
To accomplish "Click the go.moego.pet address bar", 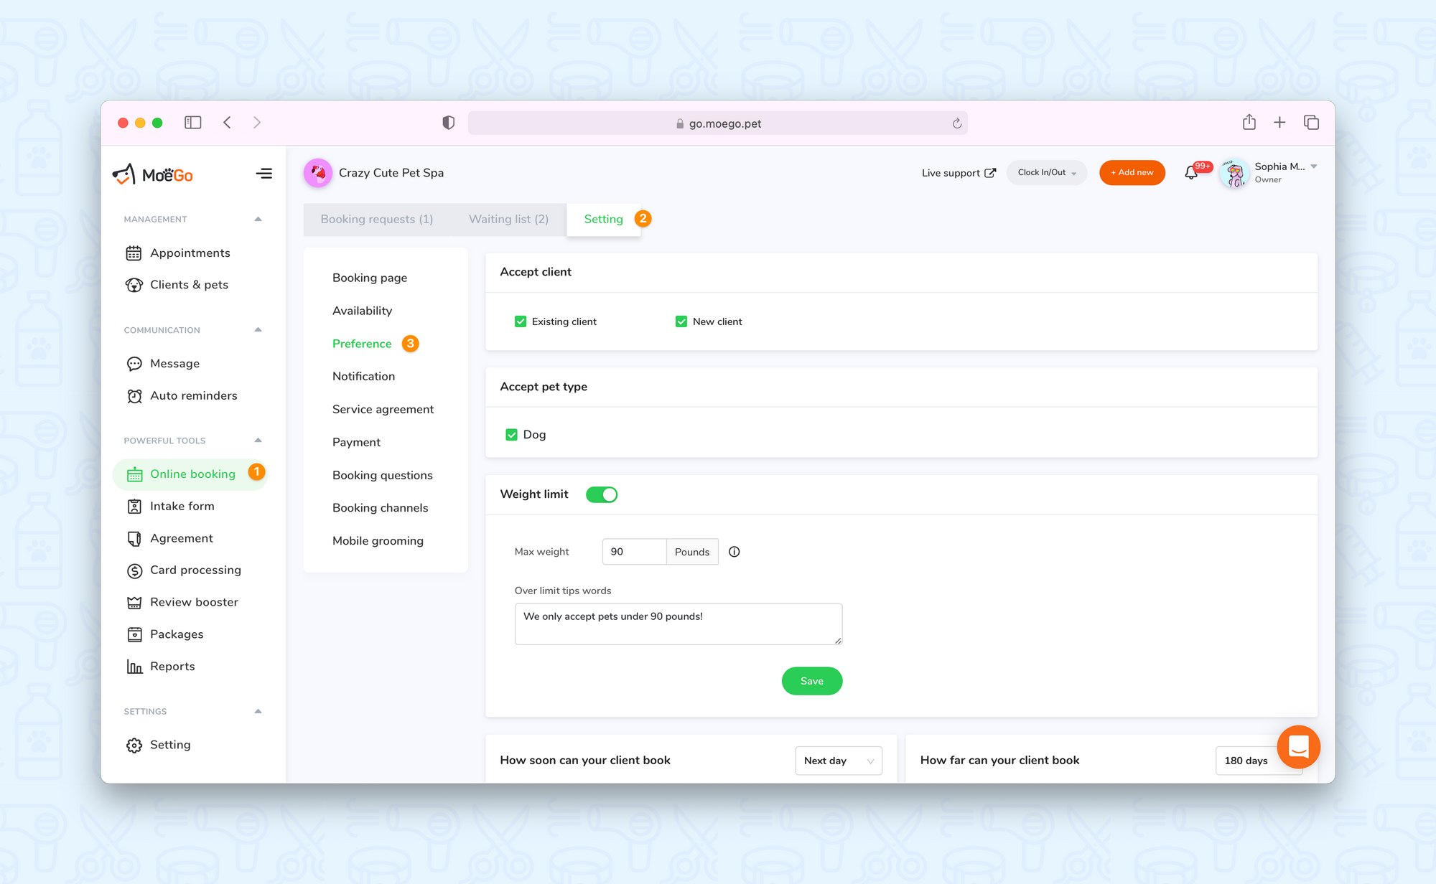I will tap(718, 123).
